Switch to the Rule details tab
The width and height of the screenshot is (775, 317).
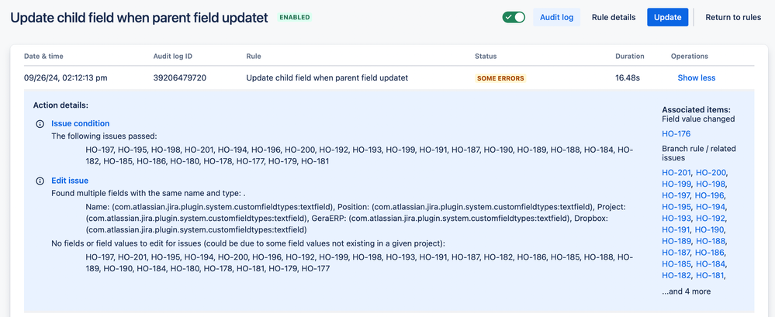(x=614, y=17)
